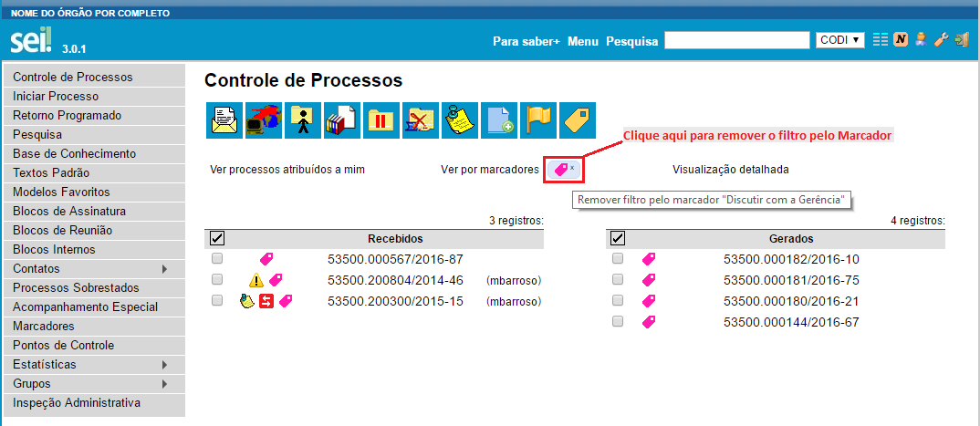The image size is (980, 426).
Task: Open process 53500.200300/2015-15
Action: tap(396, 301)
